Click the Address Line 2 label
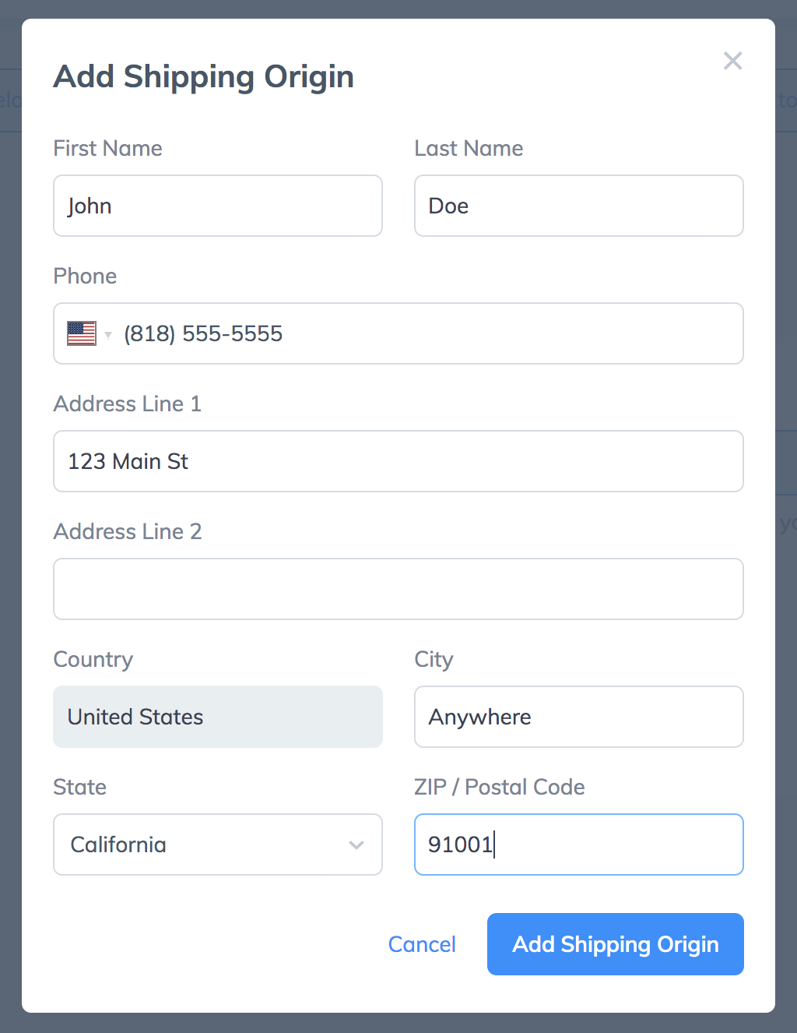Viewport: 797px width, 1033px height. point(128,531)
